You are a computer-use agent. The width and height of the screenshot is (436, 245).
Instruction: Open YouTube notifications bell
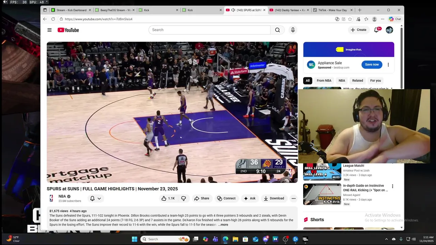point(376,30)
